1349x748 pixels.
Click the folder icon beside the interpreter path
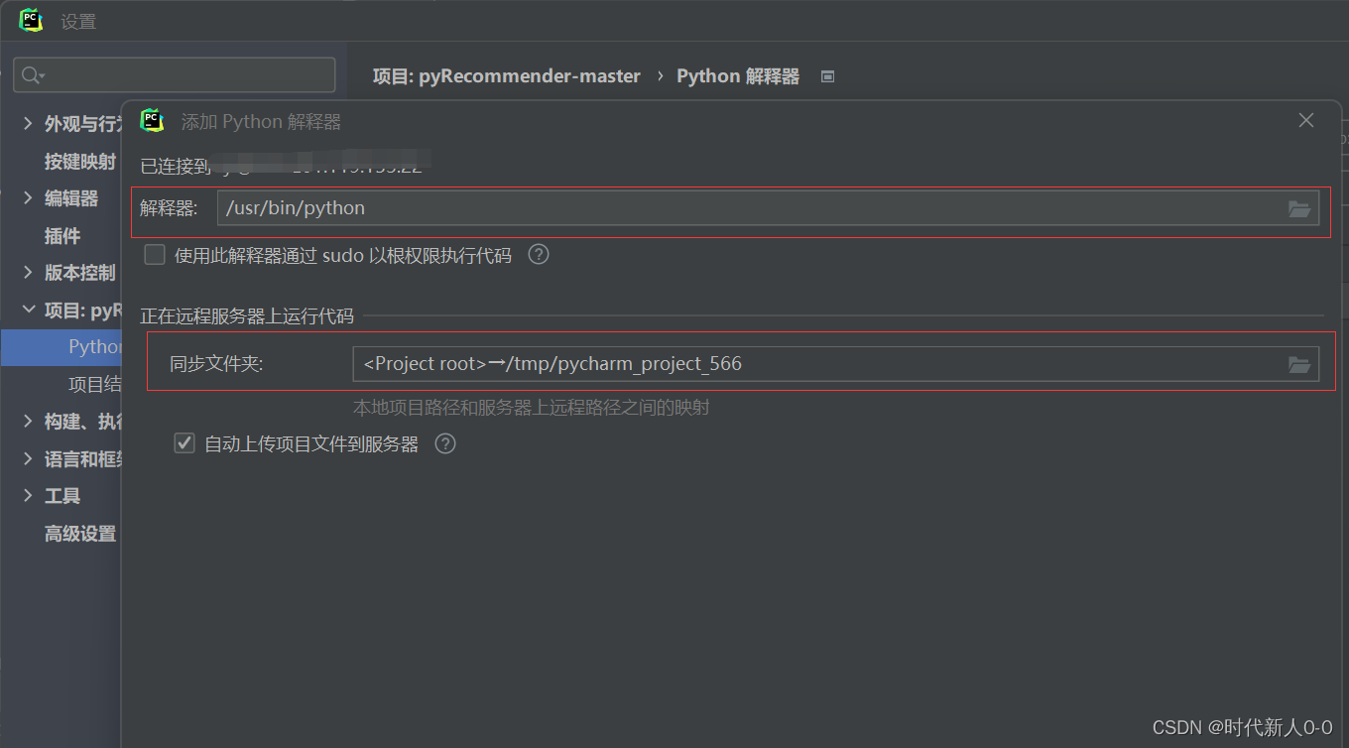point(1300,209)
